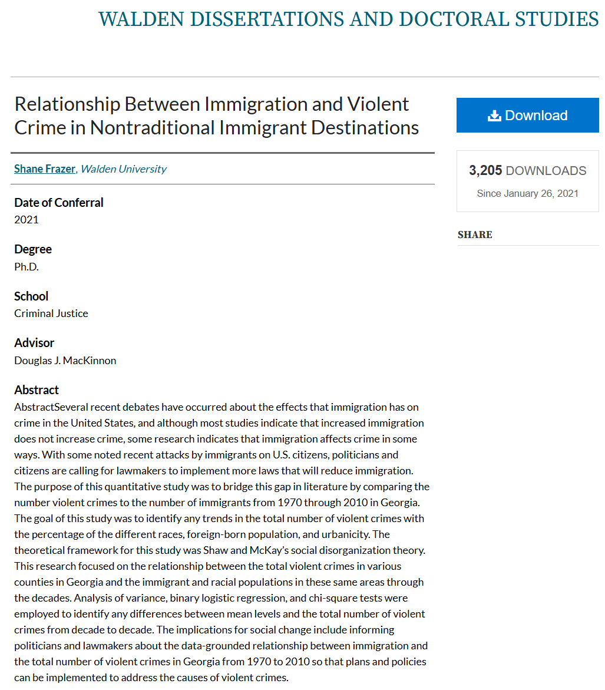
Task: Click the "Since January 26, 2021" text
Action: tap(527, 193)
